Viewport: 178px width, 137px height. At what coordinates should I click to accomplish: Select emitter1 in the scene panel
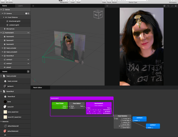click(15, 63)
